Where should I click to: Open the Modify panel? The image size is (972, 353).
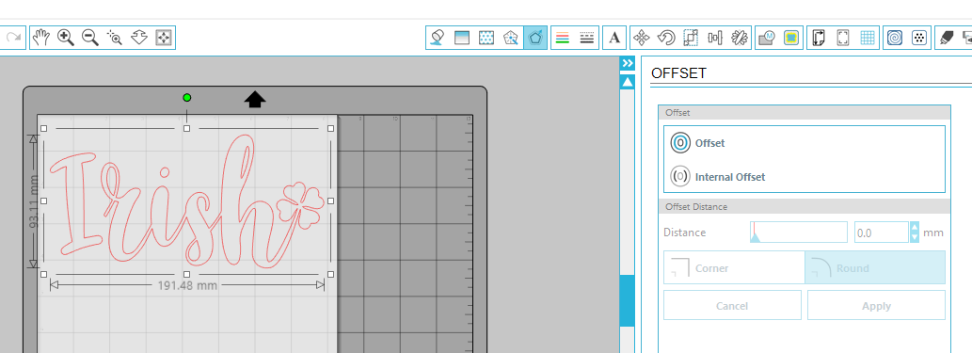click(767, 38)
